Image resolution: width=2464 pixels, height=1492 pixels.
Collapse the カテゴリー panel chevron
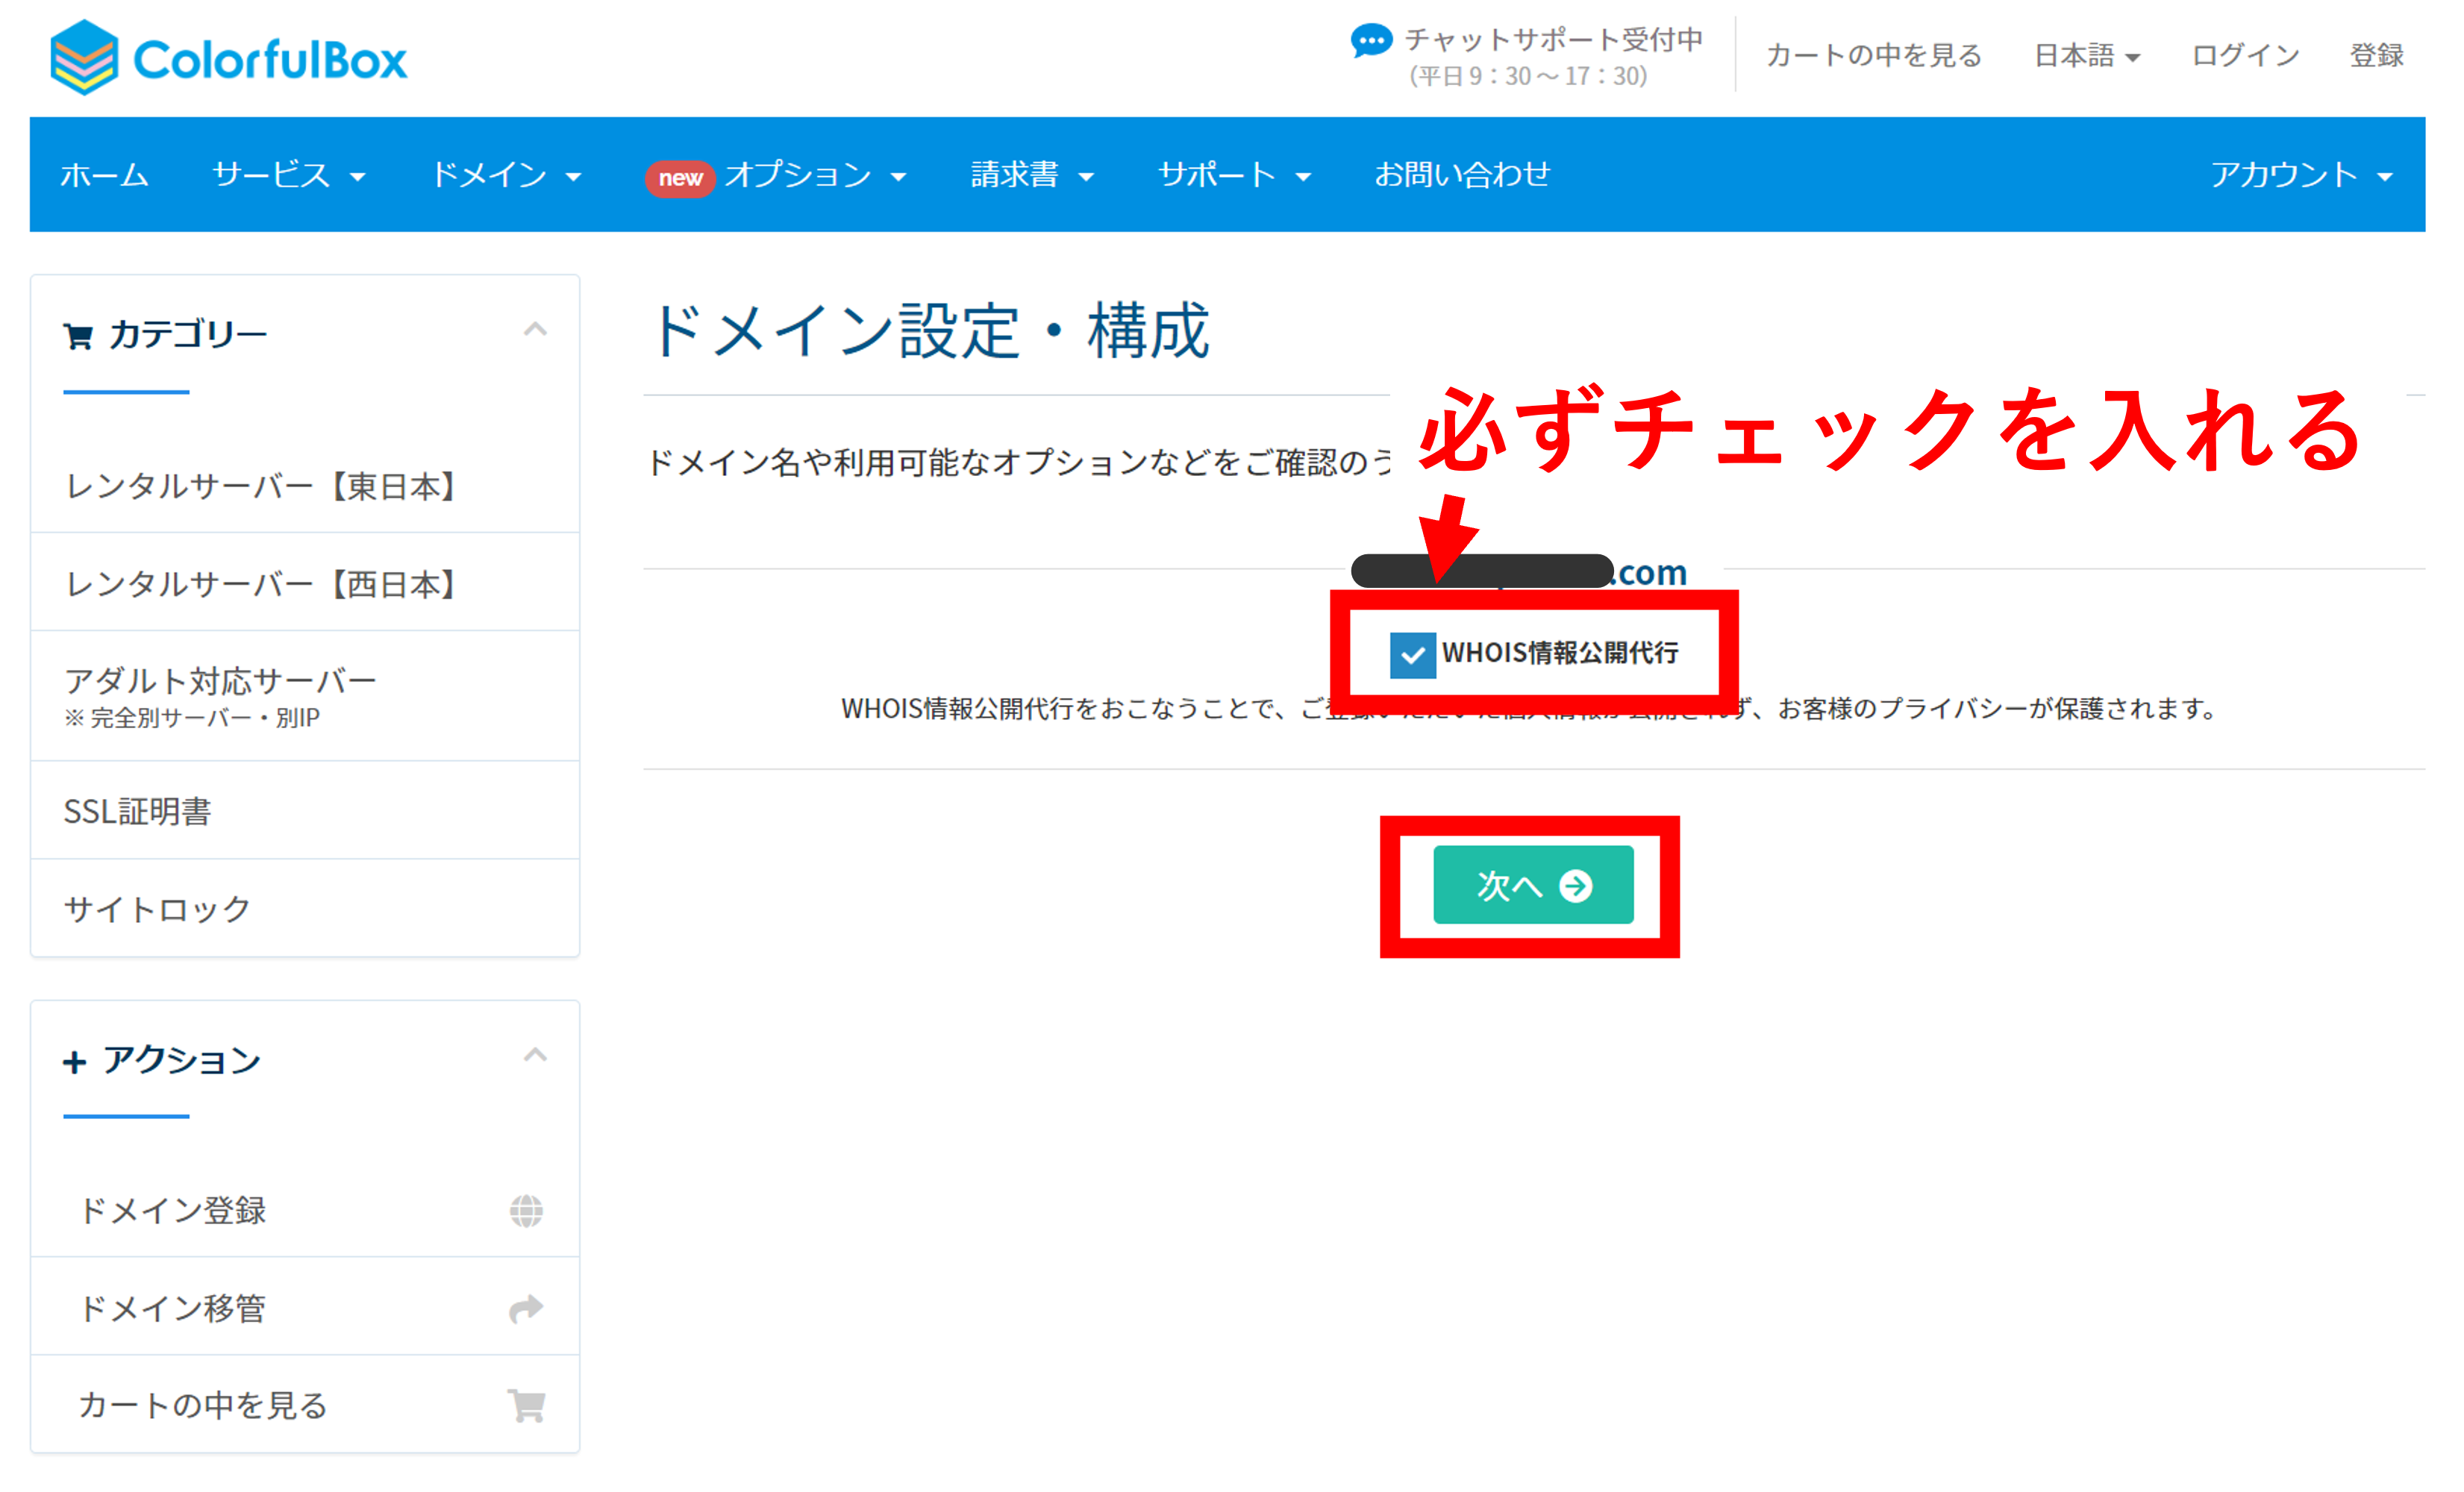(535, 329)
